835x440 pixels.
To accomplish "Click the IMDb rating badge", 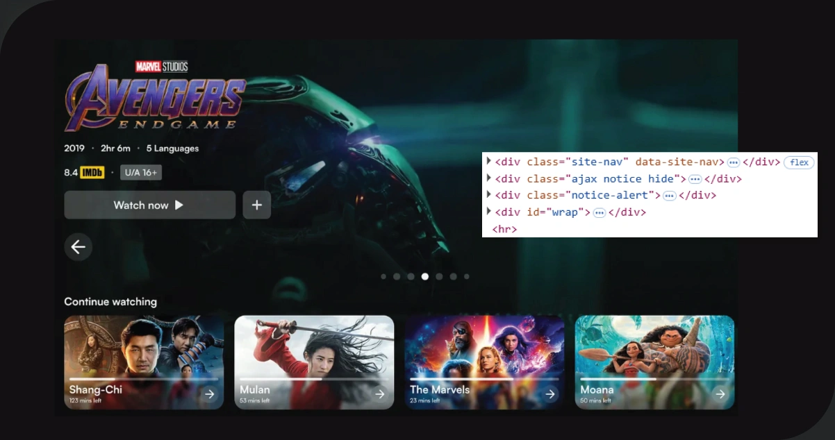I will (x=92, y=173).
